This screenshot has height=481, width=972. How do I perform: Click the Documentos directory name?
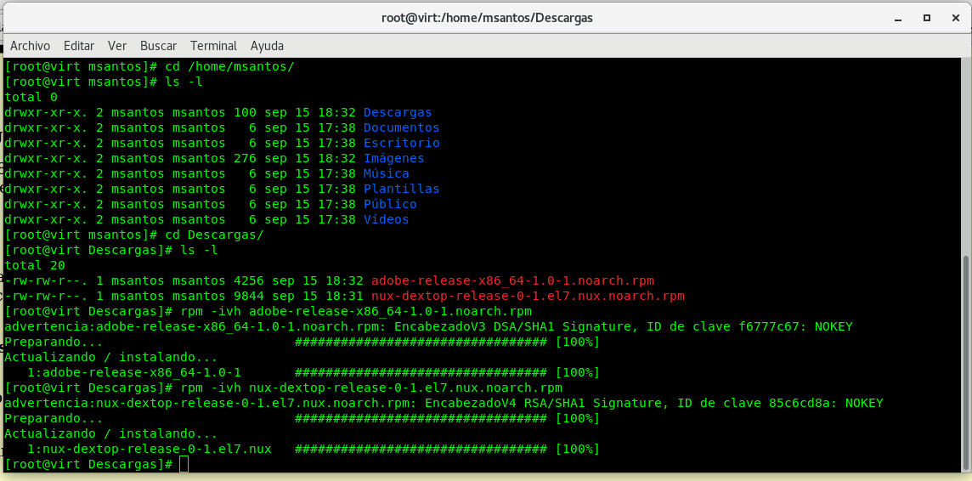coord(401,127)
